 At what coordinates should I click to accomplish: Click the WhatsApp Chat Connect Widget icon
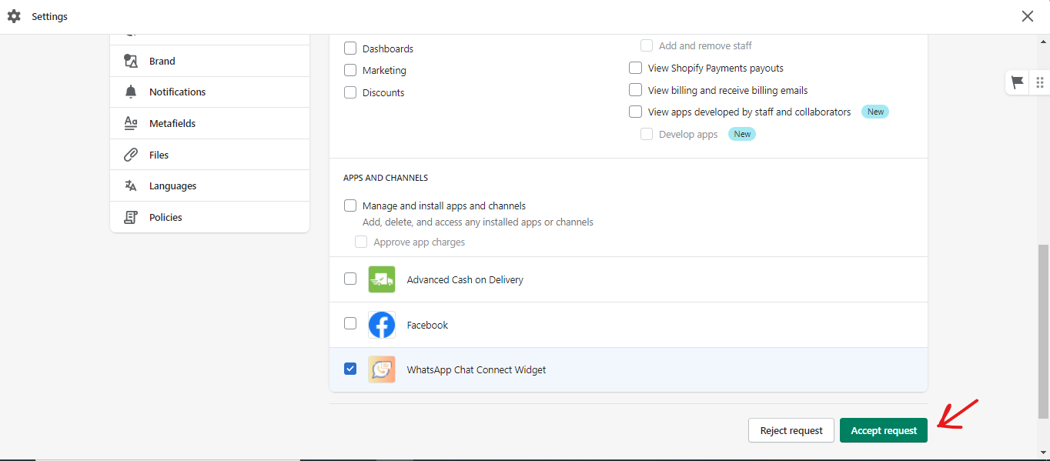[x=382, y=369]
